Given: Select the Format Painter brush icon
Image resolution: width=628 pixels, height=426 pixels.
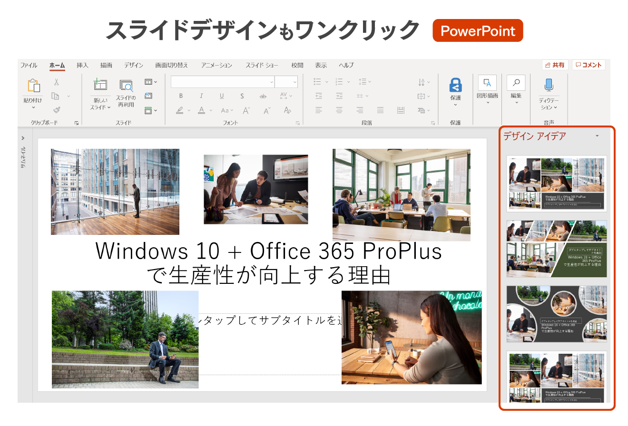Looking at the screenshot, I should (56, 110).
